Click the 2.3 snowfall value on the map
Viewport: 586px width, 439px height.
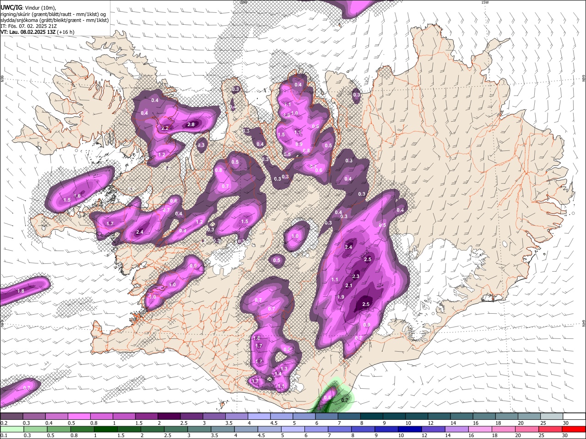[x=356, y=276]
